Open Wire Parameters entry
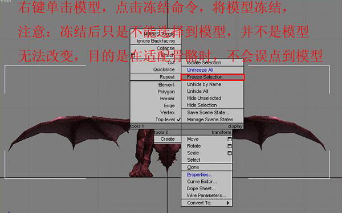The image size is (342, 213). click(206, 195)
